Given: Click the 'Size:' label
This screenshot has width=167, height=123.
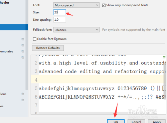Looking at the screenshot, I should (x=36, y=12).
